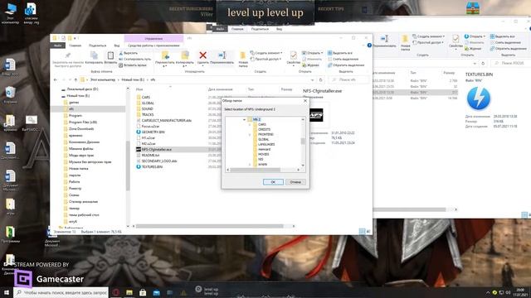Open the Open (Открыть) dropdown in nfs window

coord(312,53)
